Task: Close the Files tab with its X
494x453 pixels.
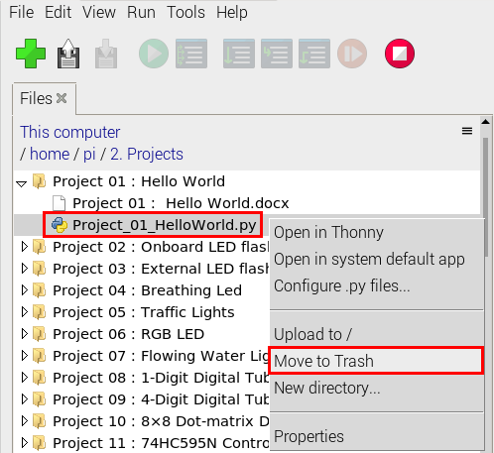Action: coord(62,98)
